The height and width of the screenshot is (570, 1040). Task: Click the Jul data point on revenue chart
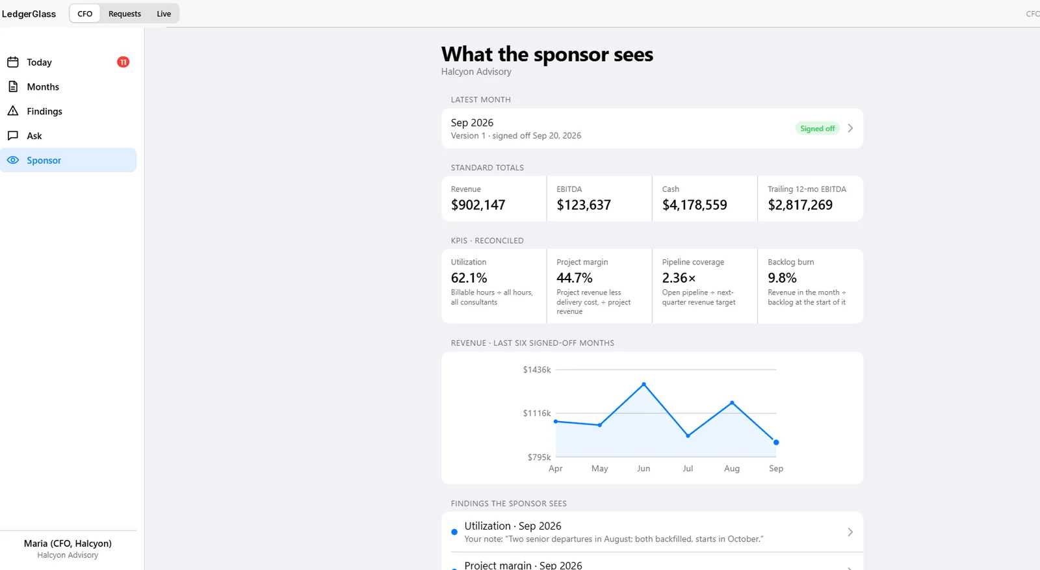click(x=688, y=435)
